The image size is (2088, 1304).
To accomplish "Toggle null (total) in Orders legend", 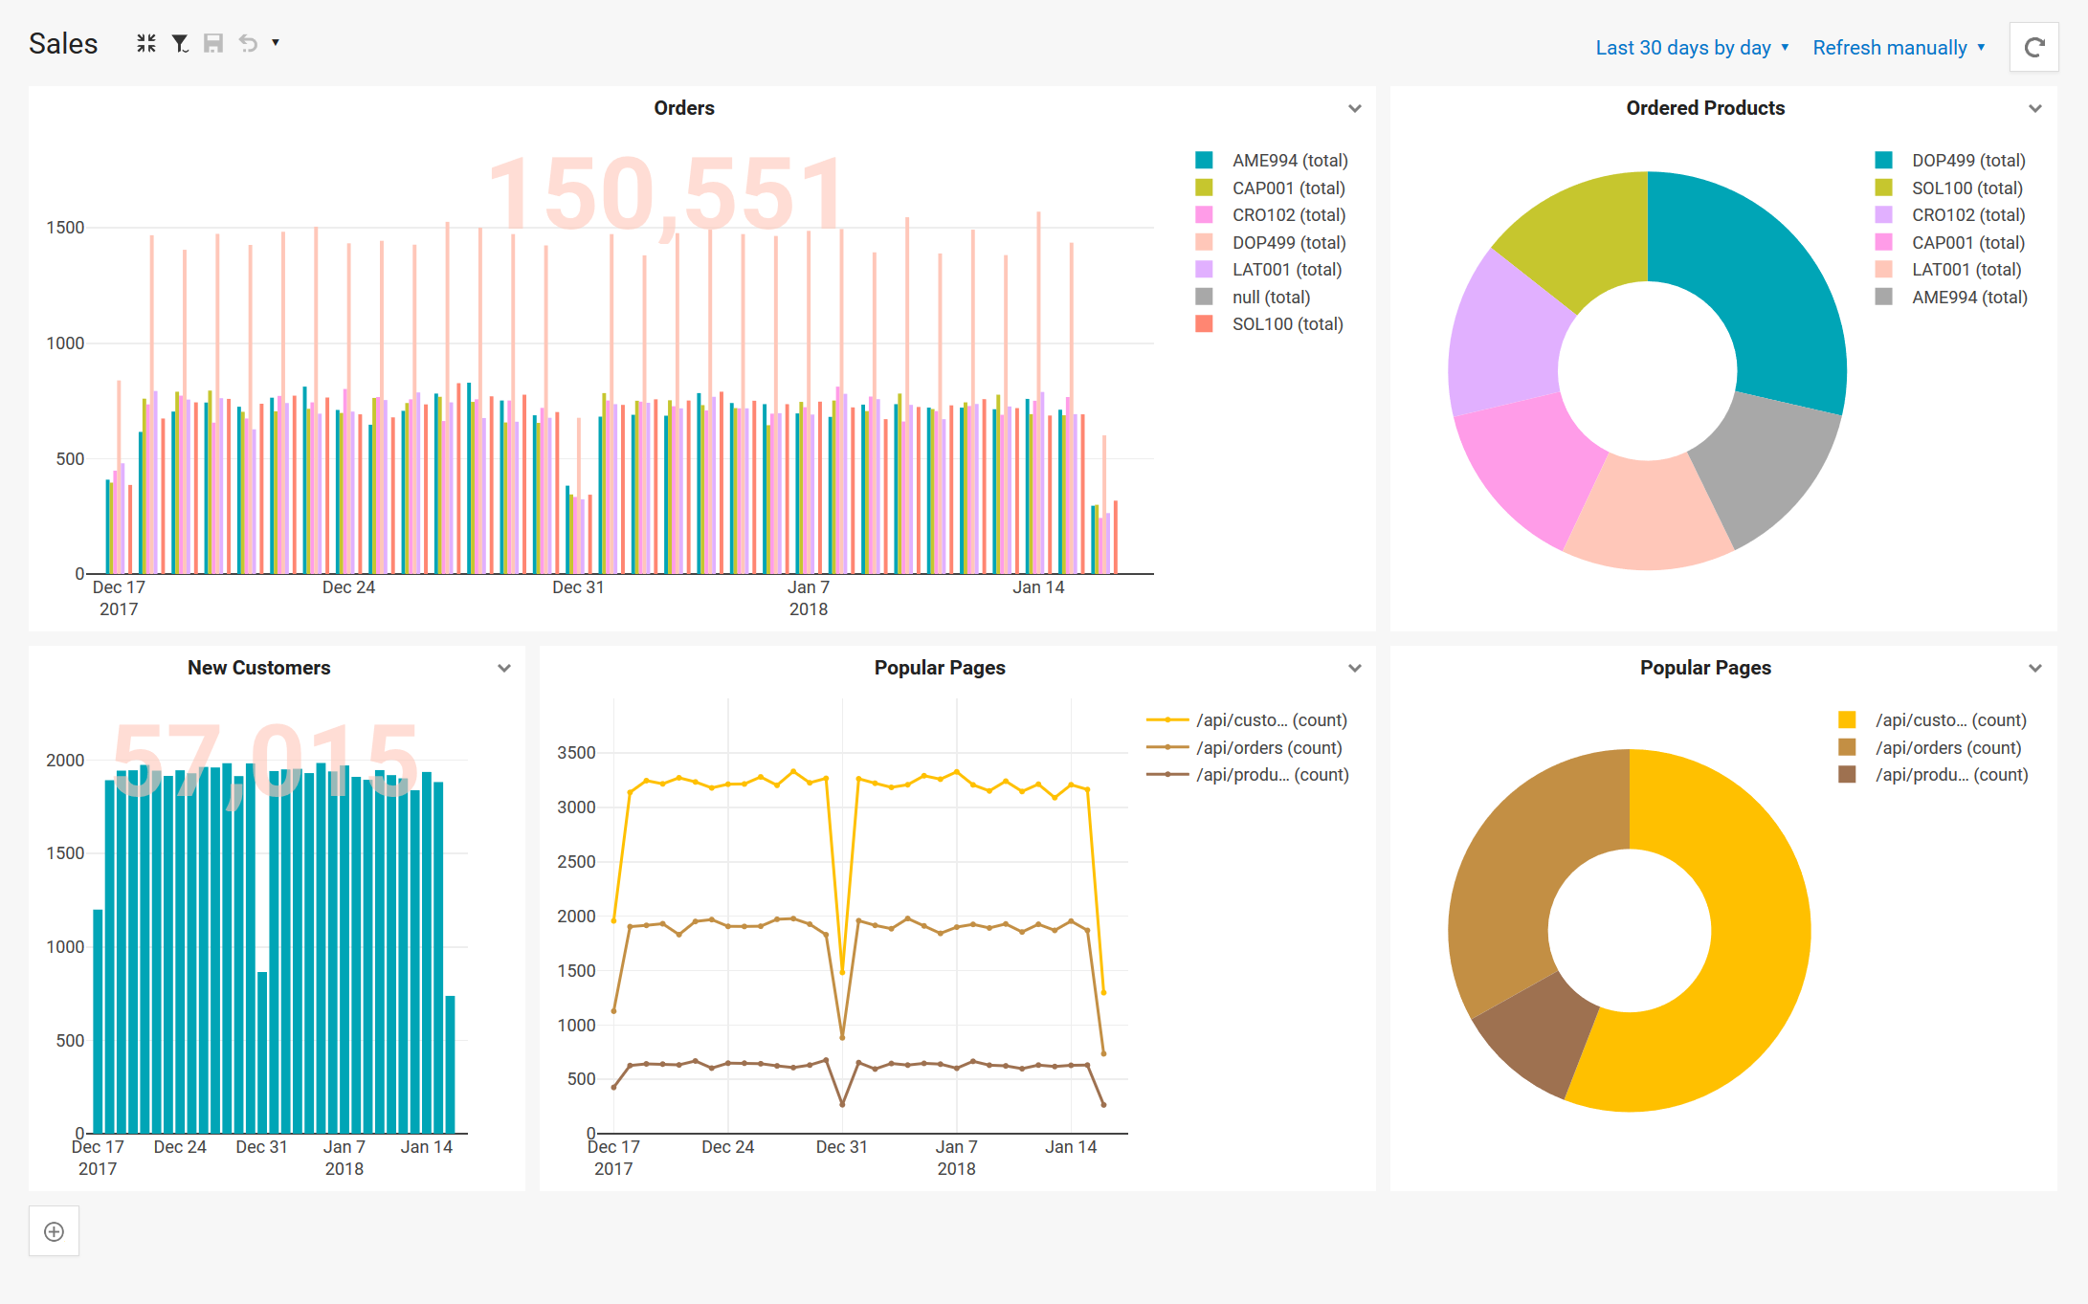I will pos(1253,298).
